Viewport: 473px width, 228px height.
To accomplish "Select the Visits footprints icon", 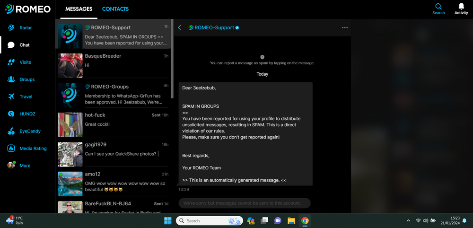I will [11, 62].
